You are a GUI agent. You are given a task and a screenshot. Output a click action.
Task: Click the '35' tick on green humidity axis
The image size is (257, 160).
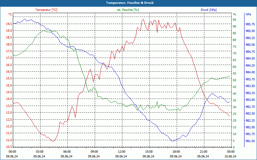235,100
